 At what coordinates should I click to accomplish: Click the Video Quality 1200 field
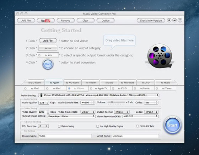point(43,112)
